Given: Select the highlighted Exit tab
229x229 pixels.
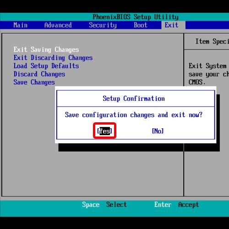Looking at the screenshot, I should coord(171,25).
